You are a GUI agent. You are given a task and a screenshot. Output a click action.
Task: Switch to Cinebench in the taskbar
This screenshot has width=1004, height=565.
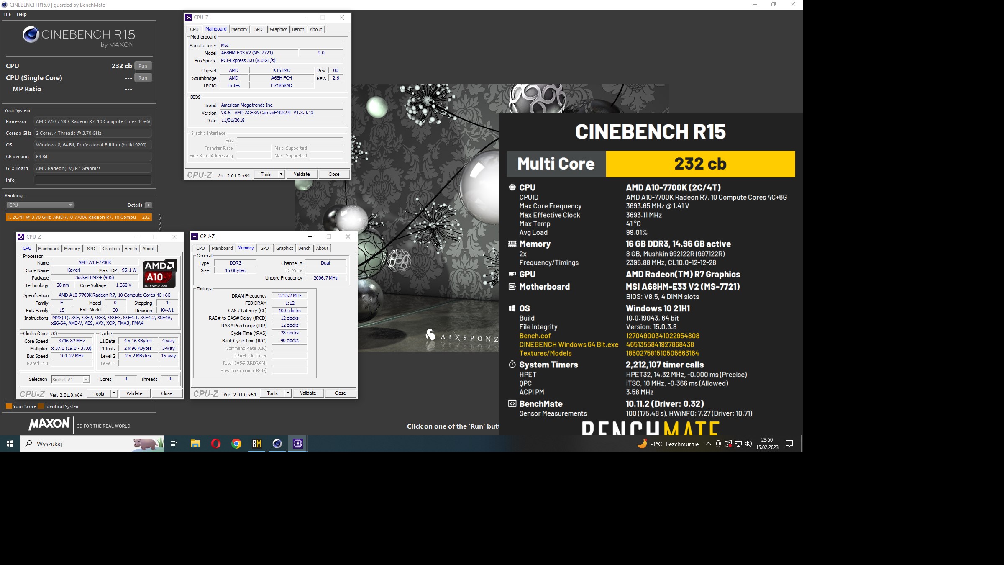(x=277, y=444)
